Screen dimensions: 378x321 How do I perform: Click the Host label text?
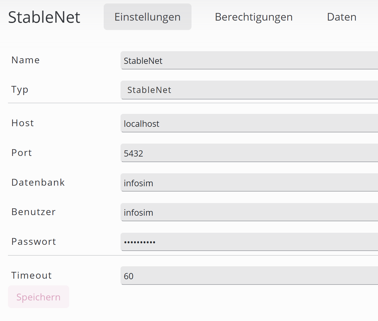23,123
